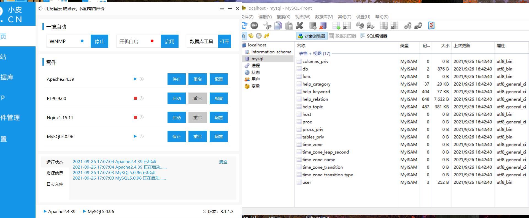Click the FTP0.9.60 stopped red square indicator
Viewport: 529px width, 218px height.
pyautogui.click(x=135, y=98)
